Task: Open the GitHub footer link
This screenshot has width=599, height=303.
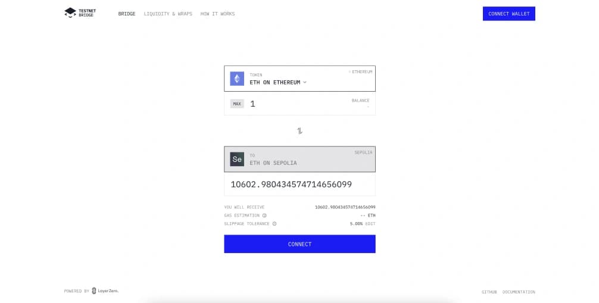Action: [489, 292]
